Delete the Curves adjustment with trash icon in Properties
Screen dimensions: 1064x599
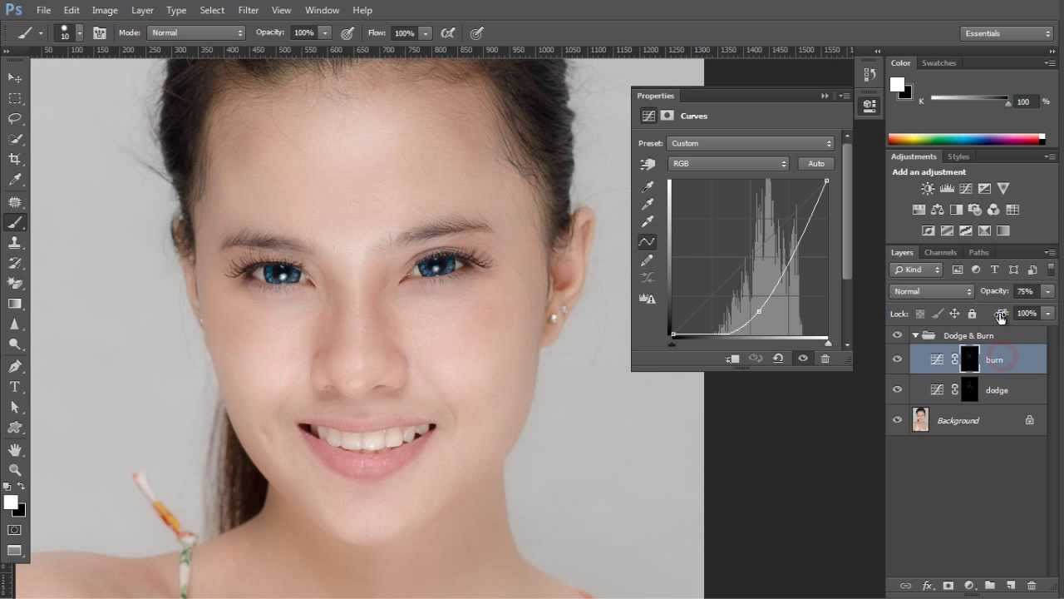click(825, 359)
